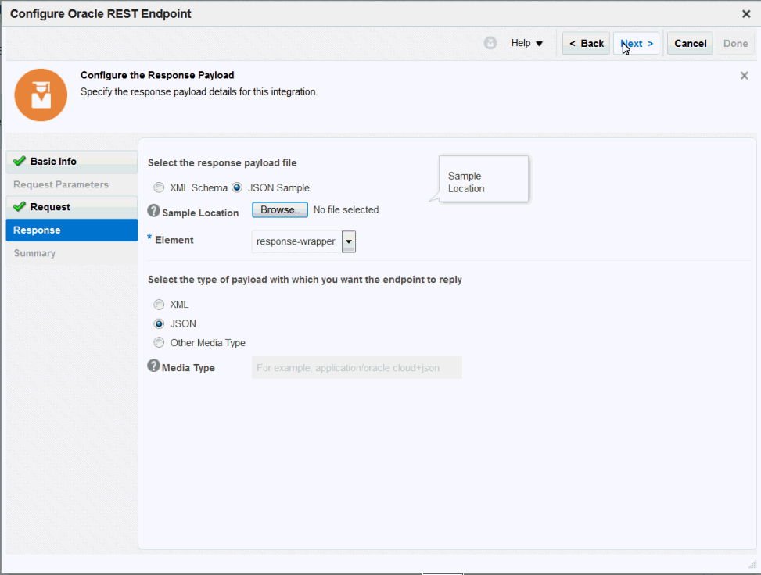Click the Sample Location tooltip box
This screenshot has width=761, height=575.
tap(483, 179)
